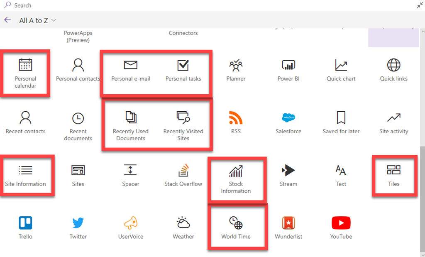The width and height of the screenshot is (425, 257).
Task: Add the Personal e-mail web part
Action: 131,71
